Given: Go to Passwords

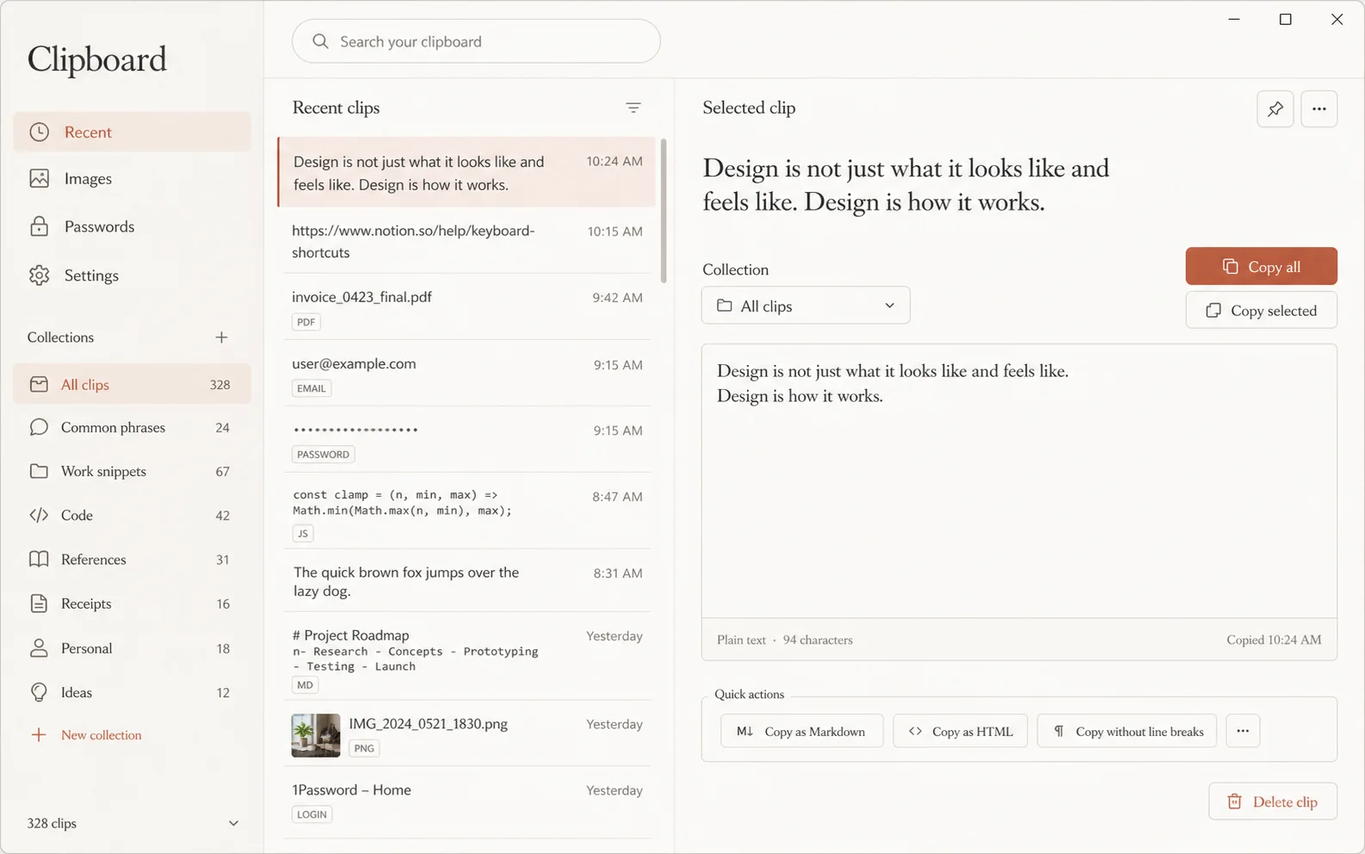Looking at the screenshot, I should point(132,227).
